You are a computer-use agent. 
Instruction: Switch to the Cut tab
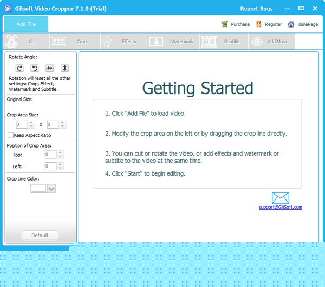[x=27, y=42]
